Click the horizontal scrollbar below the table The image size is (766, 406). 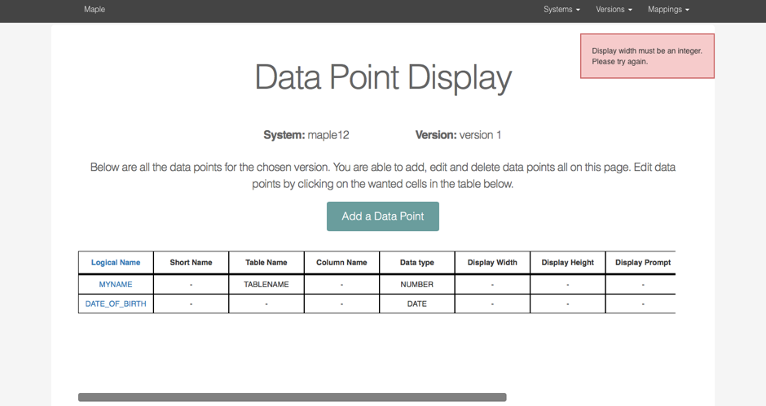(x=292, y=397)
